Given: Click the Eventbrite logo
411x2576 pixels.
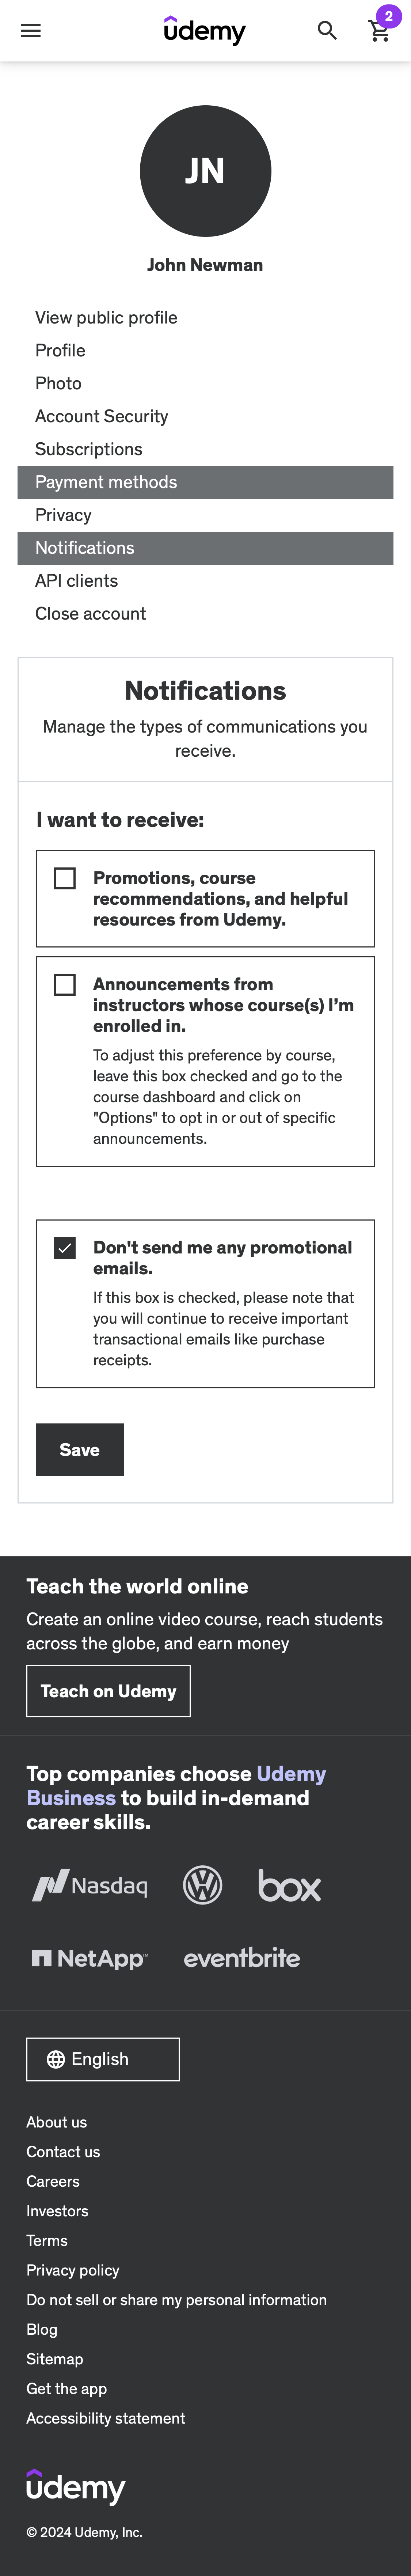Looking at the screenshot, I should (x=241, y=1957).
